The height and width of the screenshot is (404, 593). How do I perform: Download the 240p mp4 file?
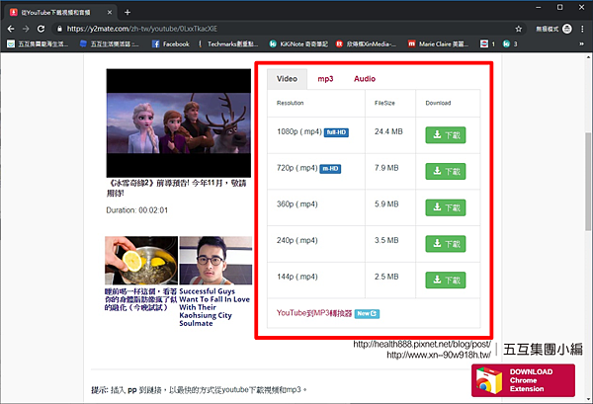[446, 244]
